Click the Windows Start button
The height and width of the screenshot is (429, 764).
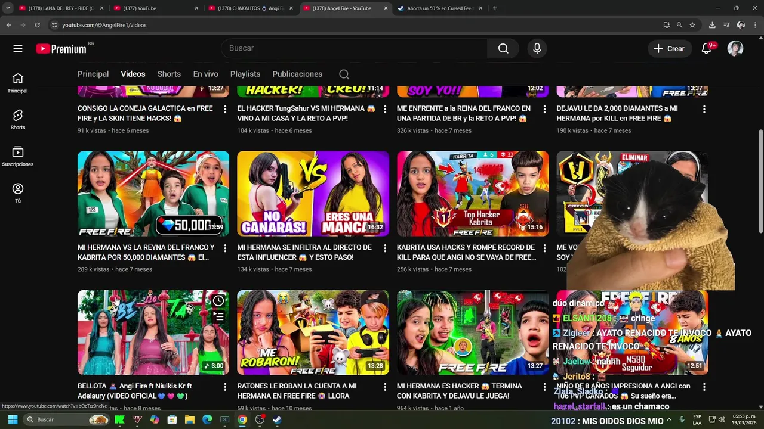13,419
